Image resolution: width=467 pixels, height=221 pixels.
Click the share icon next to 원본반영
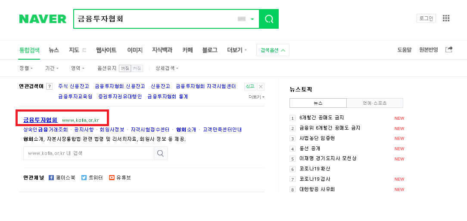point(449,49)
